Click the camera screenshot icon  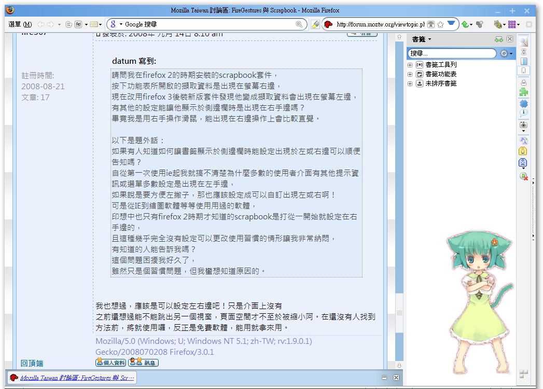click(x=524, y=125)
